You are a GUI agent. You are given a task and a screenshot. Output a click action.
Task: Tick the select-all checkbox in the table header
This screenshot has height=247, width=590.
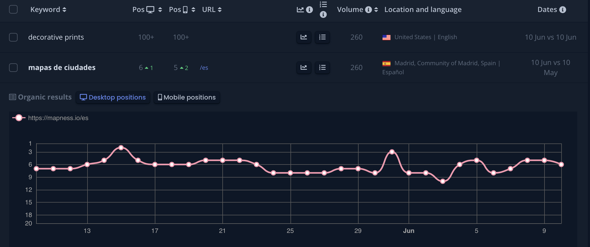(13, 10)
